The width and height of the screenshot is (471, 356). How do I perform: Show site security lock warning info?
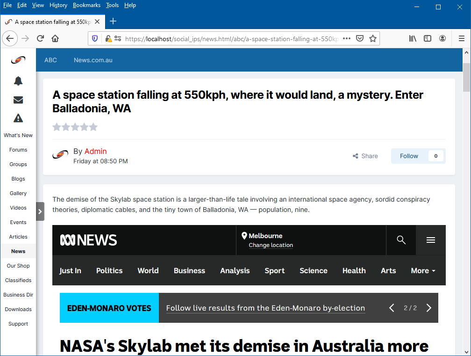[108, 38]
